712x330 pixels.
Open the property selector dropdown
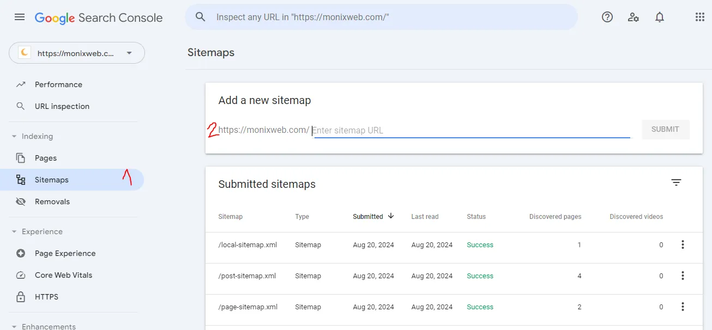click(x=77, y=53)
